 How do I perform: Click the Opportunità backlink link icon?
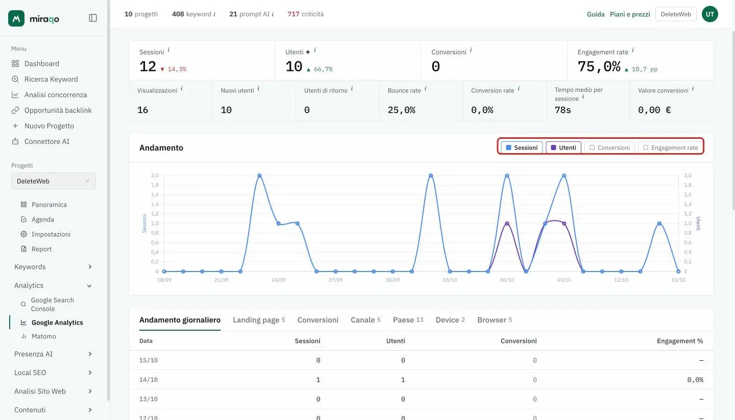tap(15, 110)
